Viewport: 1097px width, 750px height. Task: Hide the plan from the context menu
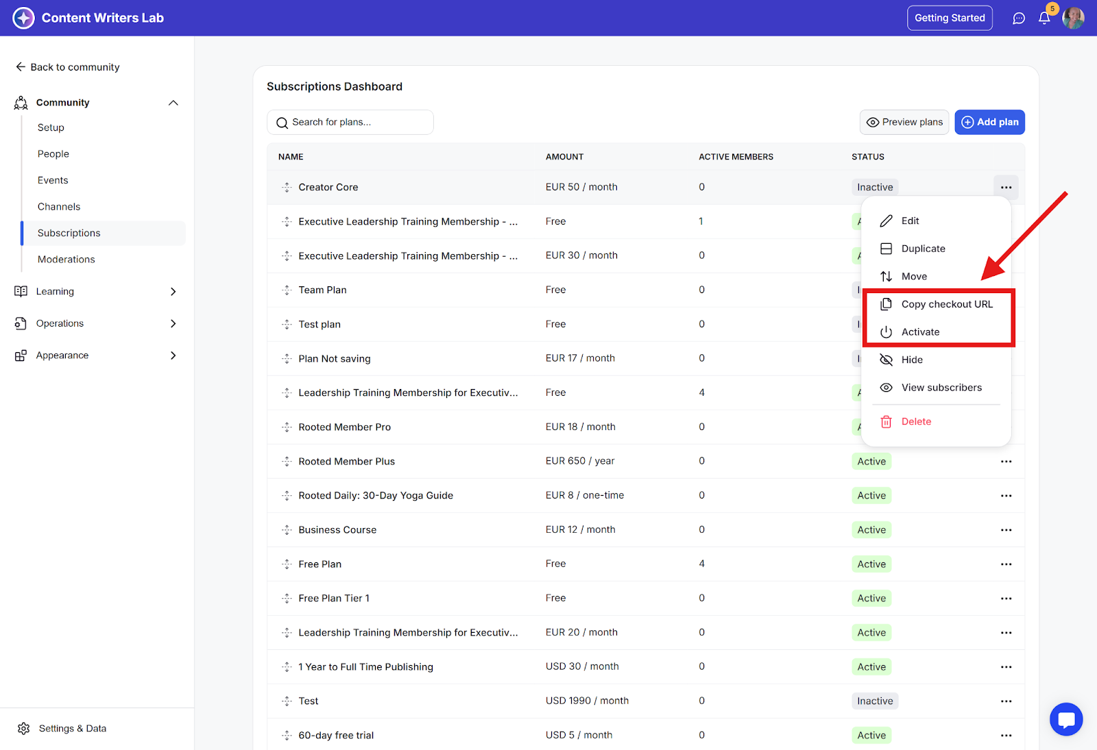pos(911,360)
